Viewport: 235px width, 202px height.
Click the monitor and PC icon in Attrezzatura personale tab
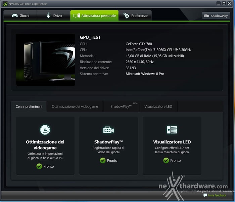(x=77, y=15)
